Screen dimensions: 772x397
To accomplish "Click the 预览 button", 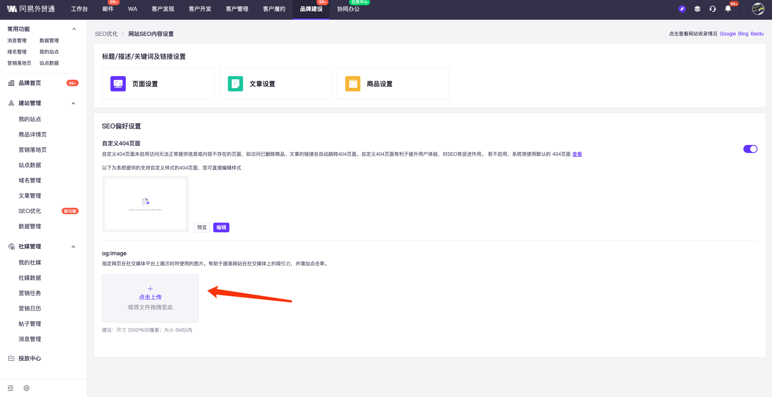I will coord(202,227).
